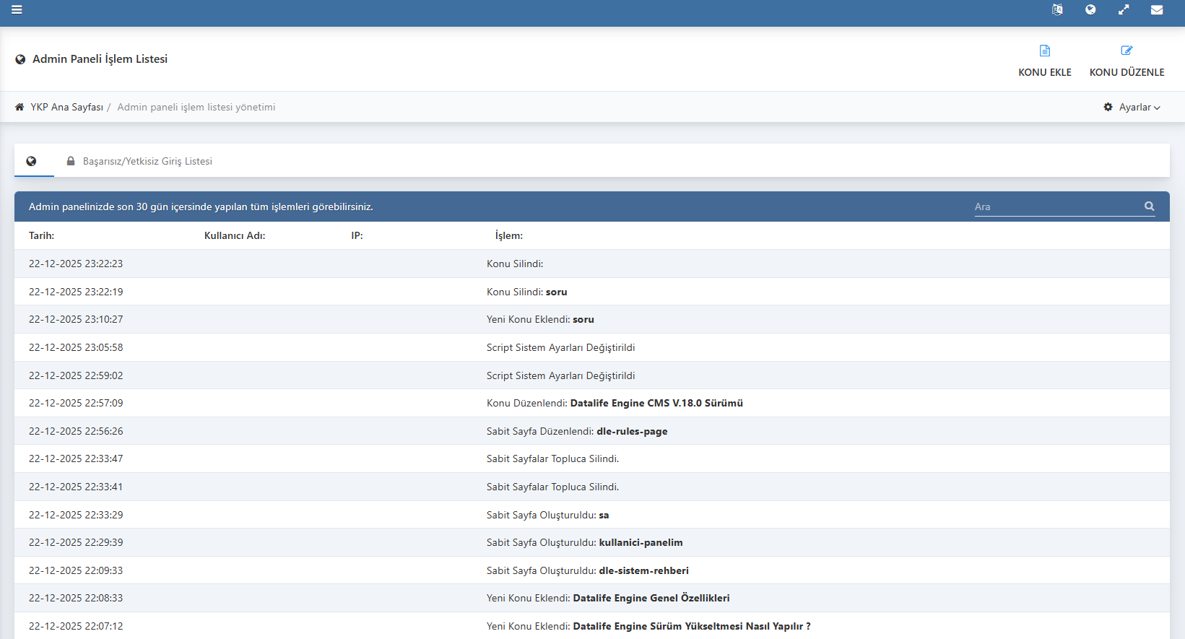Click the globe icon in top bar
Screen dimensions: 1185x639
[x=1090, y=10]
